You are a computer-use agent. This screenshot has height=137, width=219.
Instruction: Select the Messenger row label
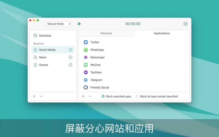pos(97,57)
